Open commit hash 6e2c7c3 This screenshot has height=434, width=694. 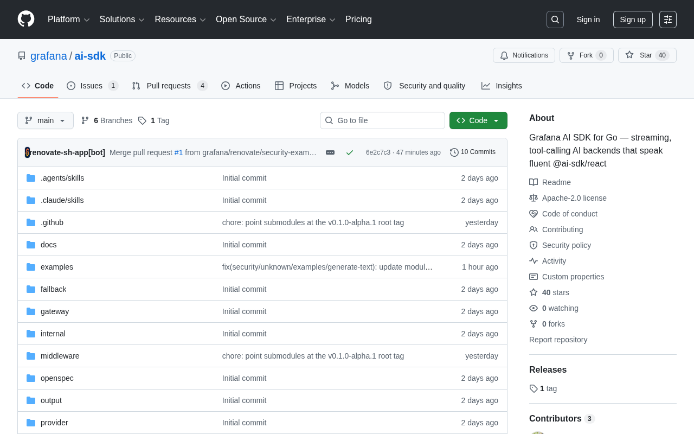(378, 152)
